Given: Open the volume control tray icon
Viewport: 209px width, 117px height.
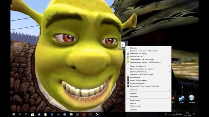Looking at the screenshot, I should [x=177, y=114].
